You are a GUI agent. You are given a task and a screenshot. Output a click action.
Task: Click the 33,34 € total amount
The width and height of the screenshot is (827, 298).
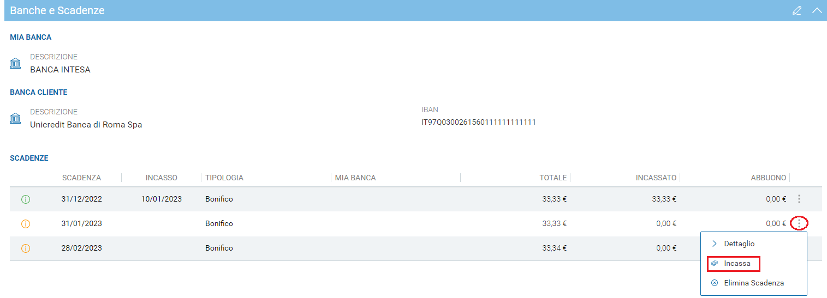click(555, 248)
